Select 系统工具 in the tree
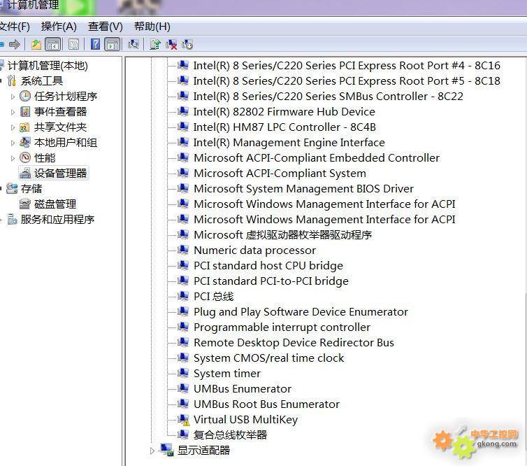527x466 pixels. 42,80
